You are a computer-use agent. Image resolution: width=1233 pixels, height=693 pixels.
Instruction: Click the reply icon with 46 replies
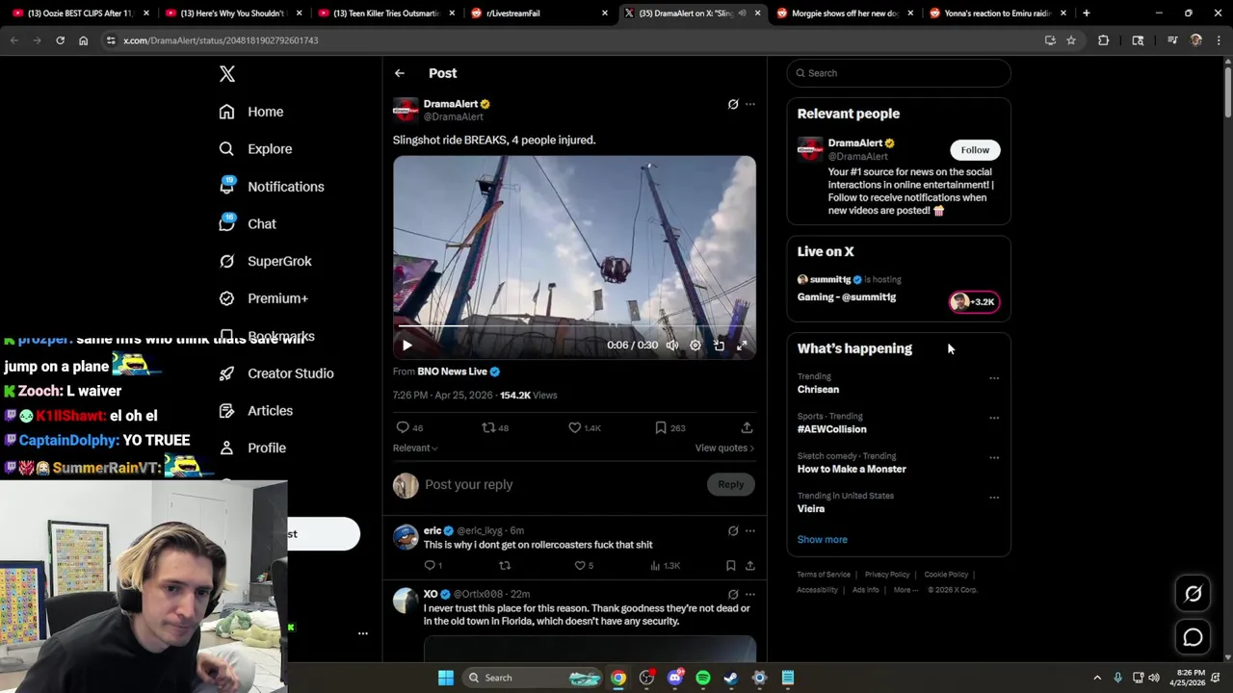[x=409, y=427]
